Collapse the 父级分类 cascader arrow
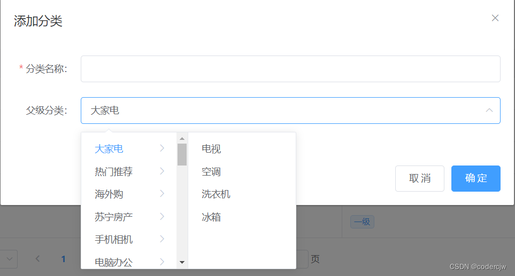 [489, 111]
